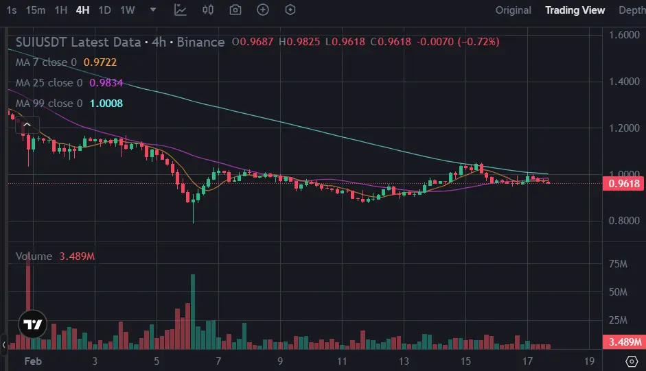Click the MA 25 value 0.9834
The image size is (646, 371).
[x=106, y=83]
